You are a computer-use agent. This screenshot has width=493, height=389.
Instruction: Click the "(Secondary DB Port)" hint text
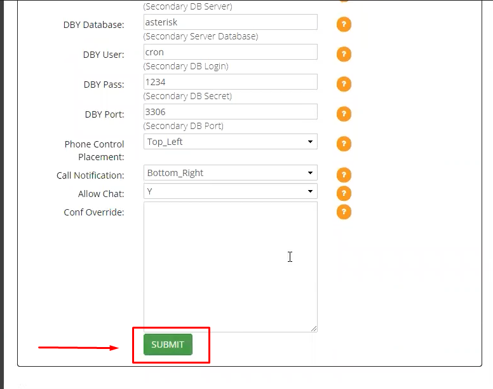pos(184,126)
